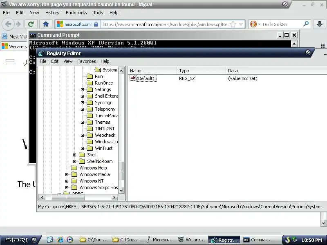The image size is (327, 245).
Task: Click the search magnifier icon in search box
Action: tap(306, 24)
